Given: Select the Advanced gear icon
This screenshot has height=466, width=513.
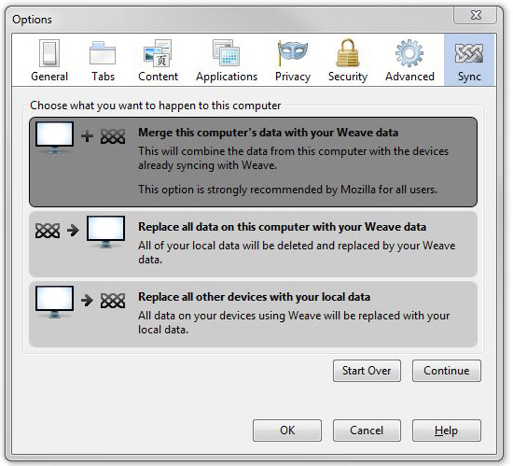Looking at the screenshot, I should [x=409, y=53].
